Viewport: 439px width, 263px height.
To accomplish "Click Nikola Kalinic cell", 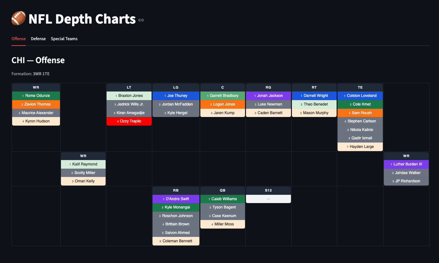I will click(x=360, y=130).
